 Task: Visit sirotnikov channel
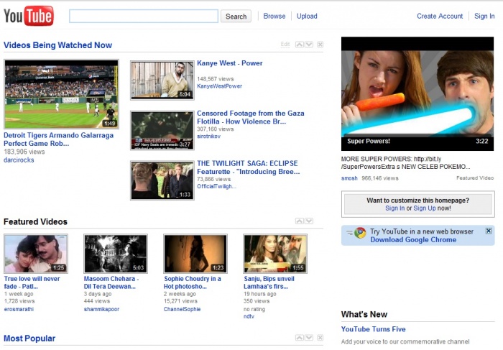pos(208,137)
